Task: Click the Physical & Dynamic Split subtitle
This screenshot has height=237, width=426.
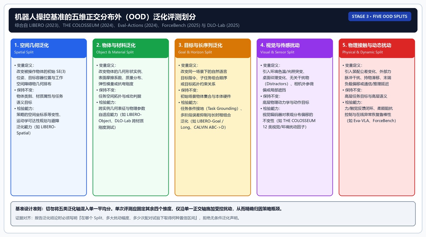Action: tap(363, 52)
